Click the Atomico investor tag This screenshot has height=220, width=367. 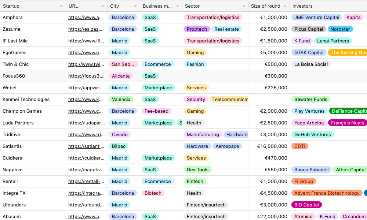[x=304, y=216]
